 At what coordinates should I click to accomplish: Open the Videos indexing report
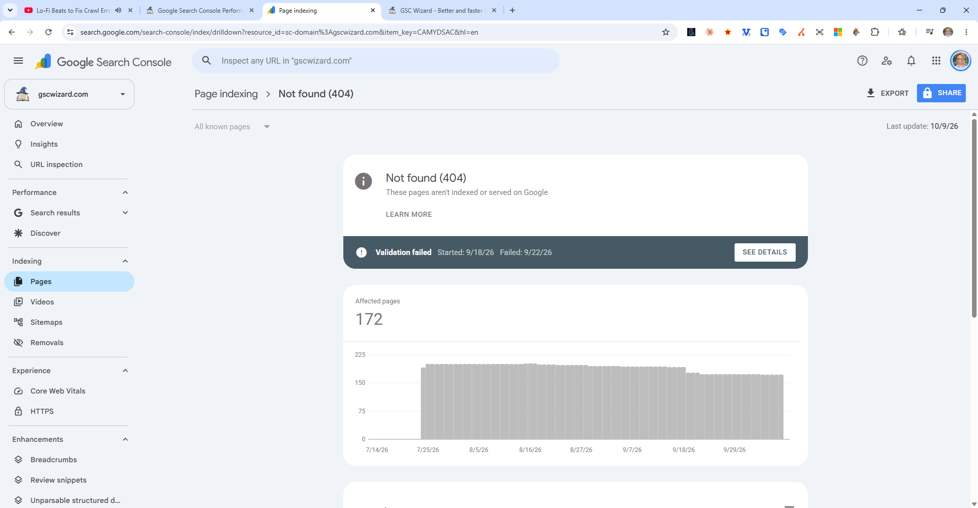point(69,302)
